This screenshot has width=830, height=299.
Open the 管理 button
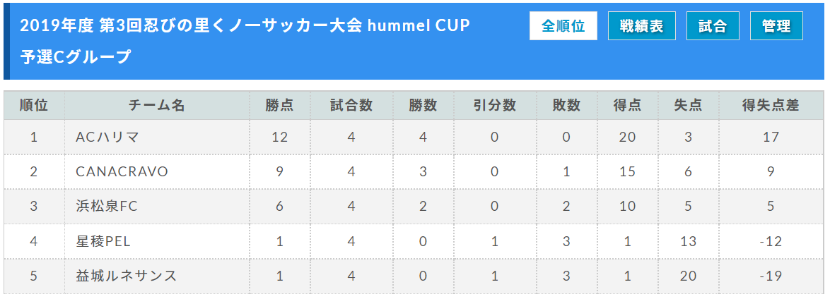[776, 26]
